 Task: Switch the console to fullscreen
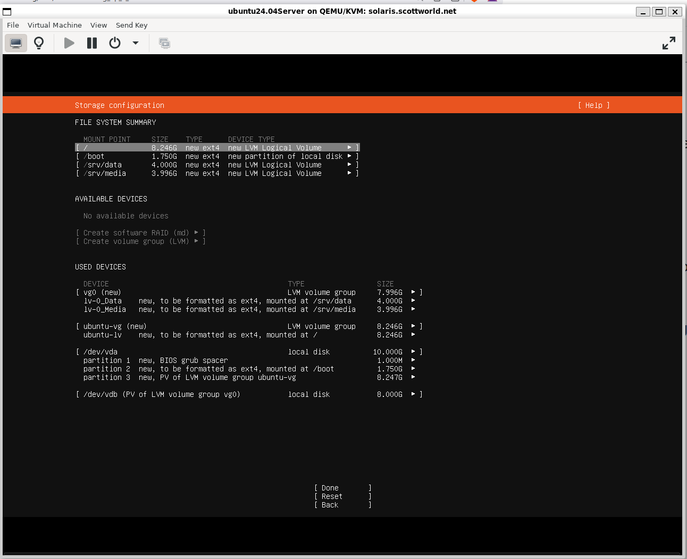[x=668, y=43]
